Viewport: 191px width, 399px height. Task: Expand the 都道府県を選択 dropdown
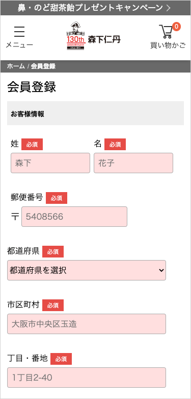(87, 270)
